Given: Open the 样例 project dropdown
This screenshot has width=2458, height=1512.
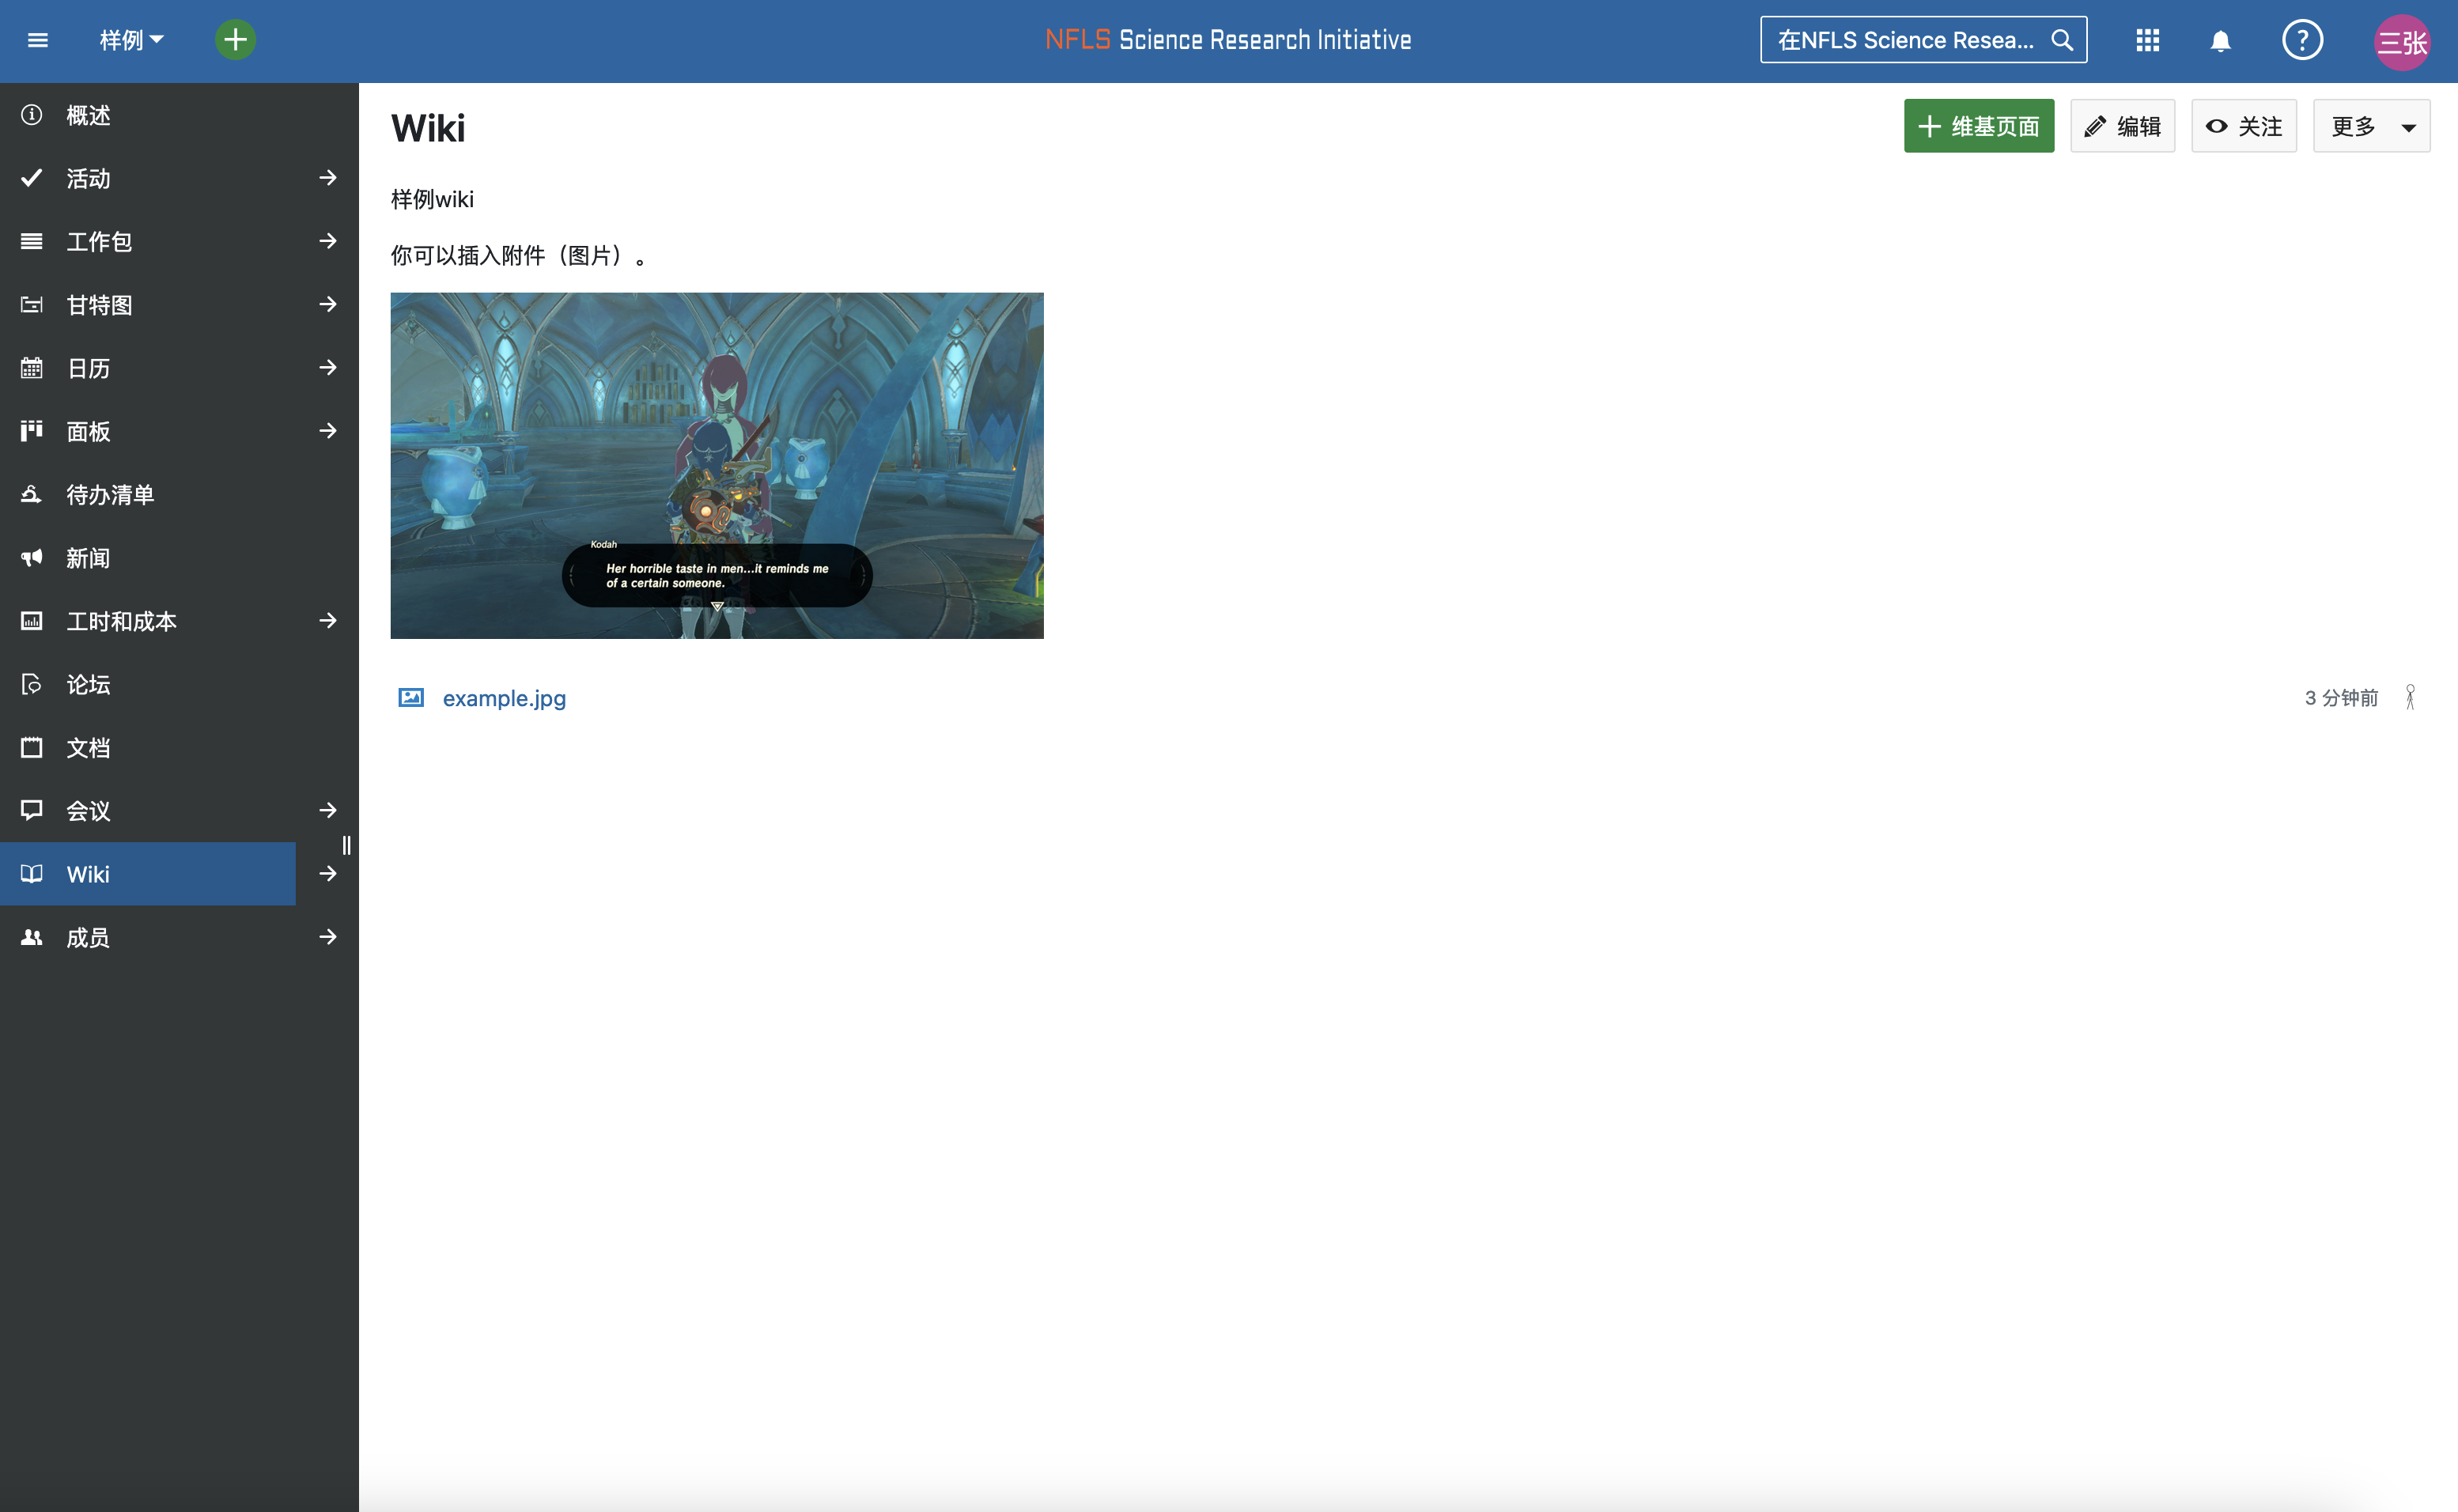Looking at the screenshot, I should click(x=131, y=40).
